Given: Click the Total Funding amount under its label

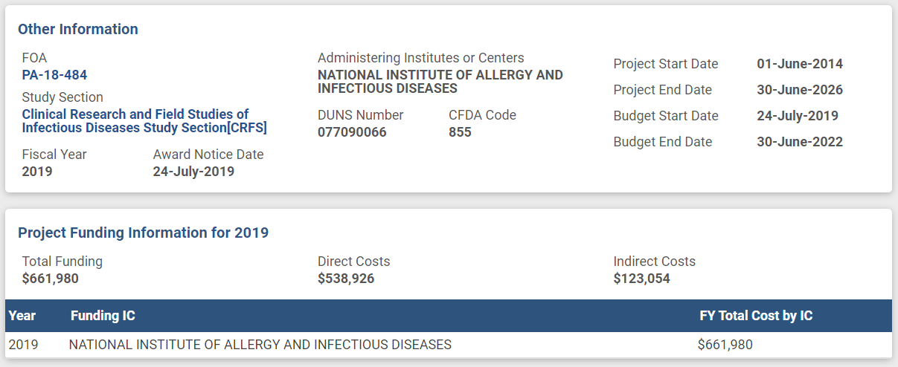Looking at the screenshot, I should [50, 279].
